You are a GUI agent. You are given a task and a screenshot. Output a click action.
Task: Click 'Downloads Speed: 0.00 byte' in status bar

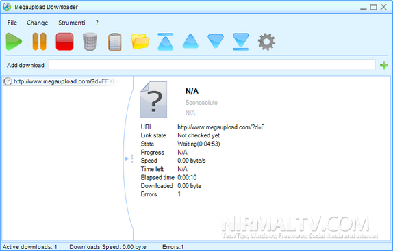coord(107,247)
